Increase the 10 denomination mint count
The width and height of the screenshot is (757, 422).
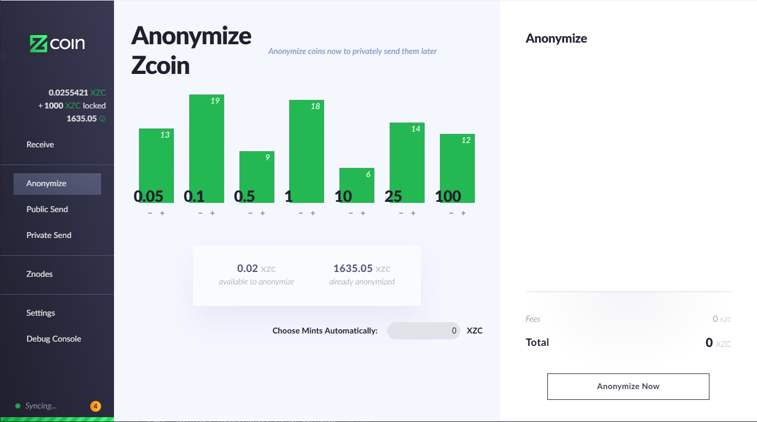(363, 213)
